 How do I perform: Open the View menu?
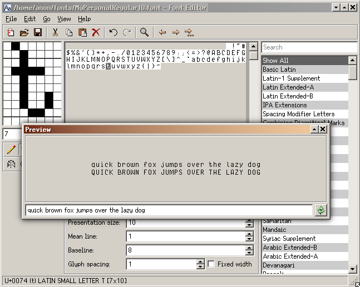pos(64,19)
